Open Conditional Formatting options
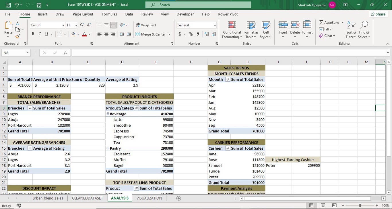Viewport: 392px width, 209px height. 232,30
